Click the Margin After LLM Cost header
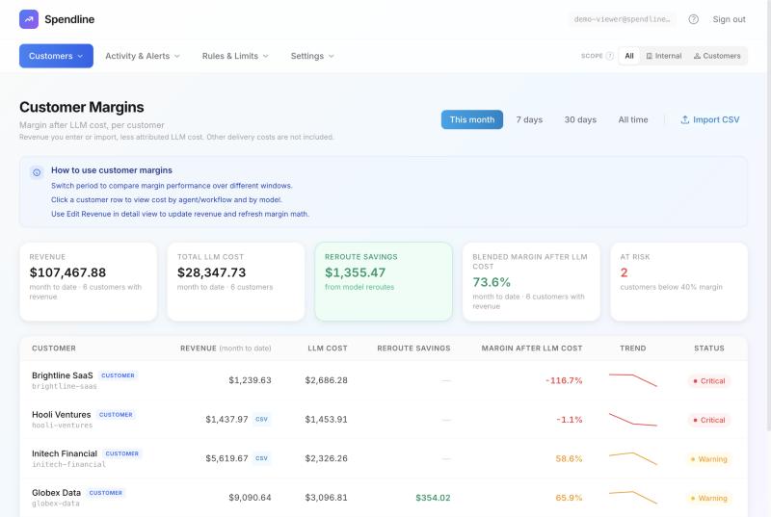This screenshot has height=517, width=771. 532,349
